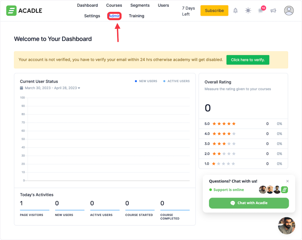Image resolution: width=302 pixels, height=240 pixels.
Task: Toggle Active Users legend series
Action: (x=176, y=81)
